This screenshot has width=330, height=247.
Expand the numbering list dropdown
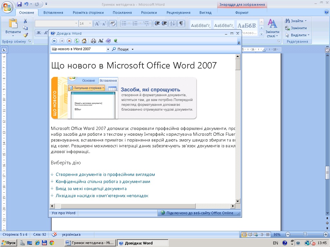tap(140, 23)
